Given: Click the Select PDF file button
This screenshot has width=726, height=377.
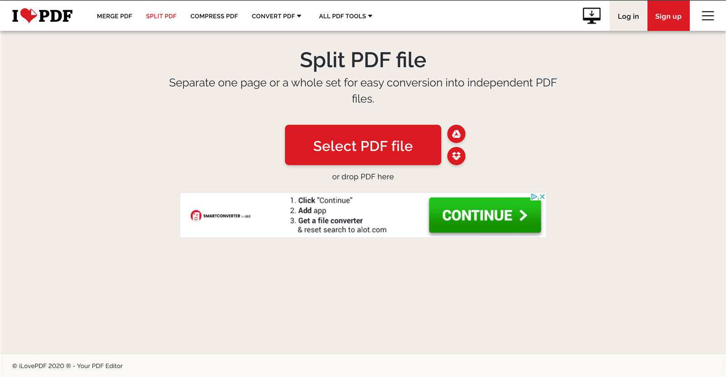Looking at the screenshot, I should point(363,145).
